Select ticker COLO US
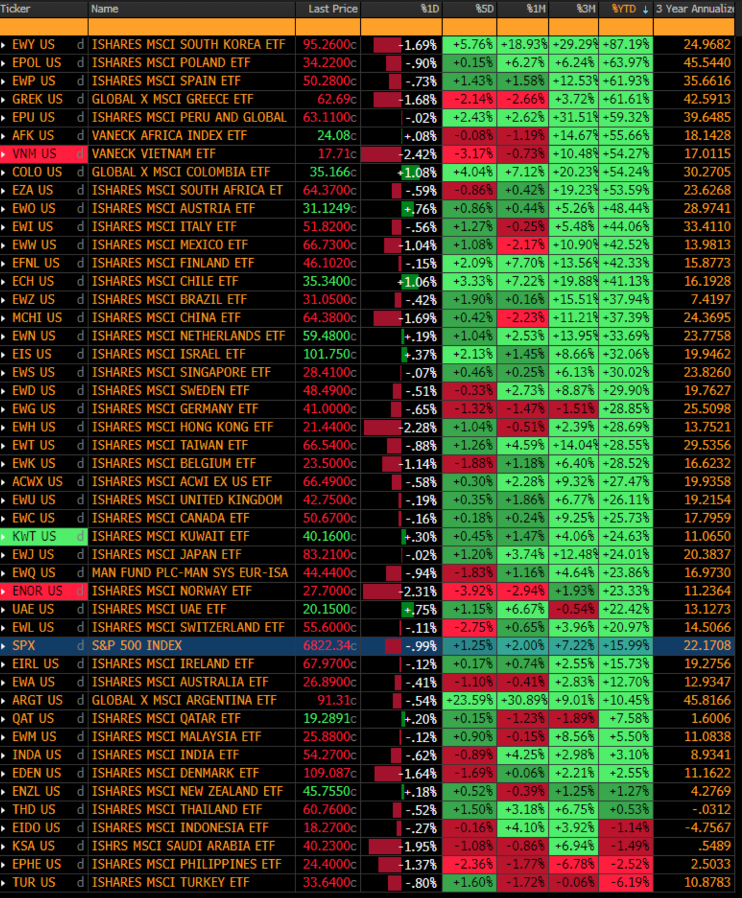Image resolution: width=742 pixels, height=898 pixels. coord(37,172)
